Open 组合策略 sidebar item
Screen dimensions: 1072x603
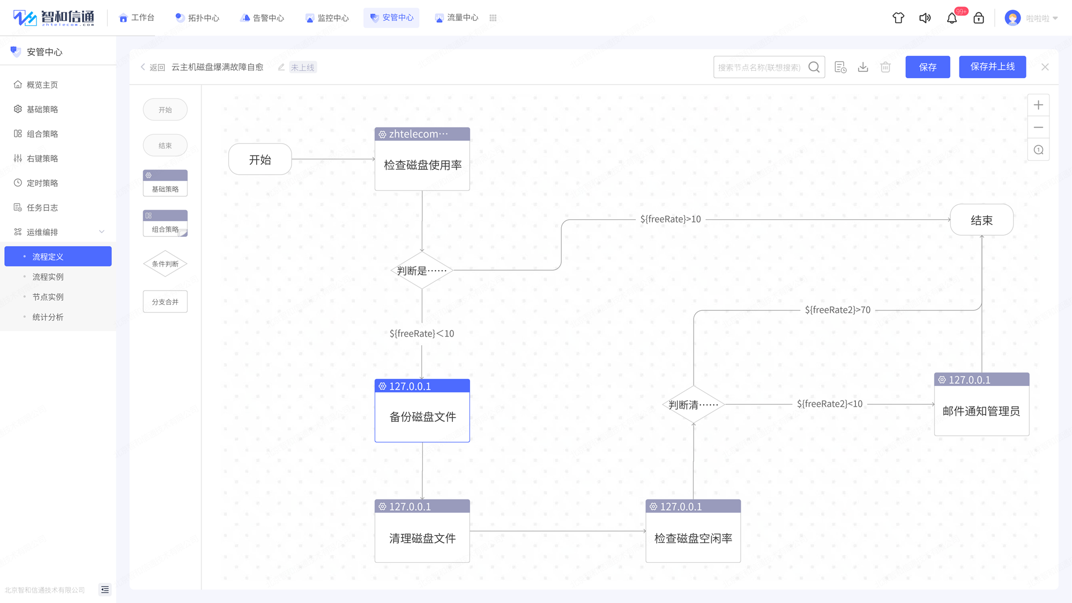coord(58,134)
